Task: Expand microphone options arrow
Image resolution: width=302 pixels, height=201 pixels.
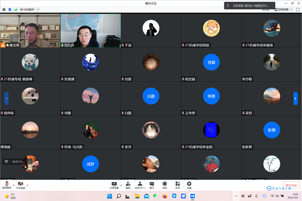Action: click(x=14, y=185)
